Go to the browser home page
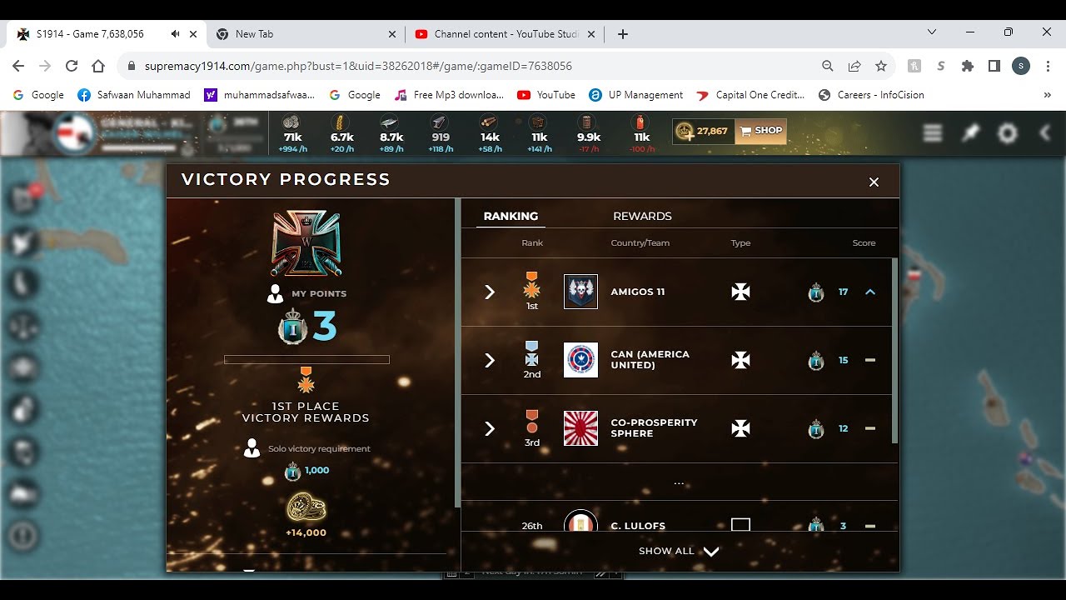 pos(98,66)
